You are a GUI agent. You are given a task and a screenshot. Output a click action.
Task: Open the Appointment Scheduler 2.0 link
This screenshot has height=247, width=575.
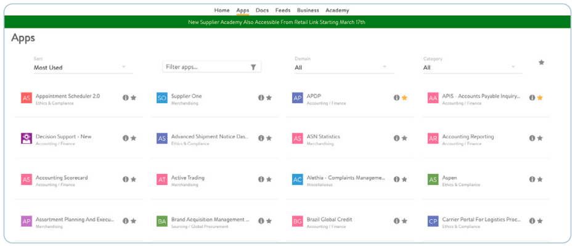click(67, 96)
